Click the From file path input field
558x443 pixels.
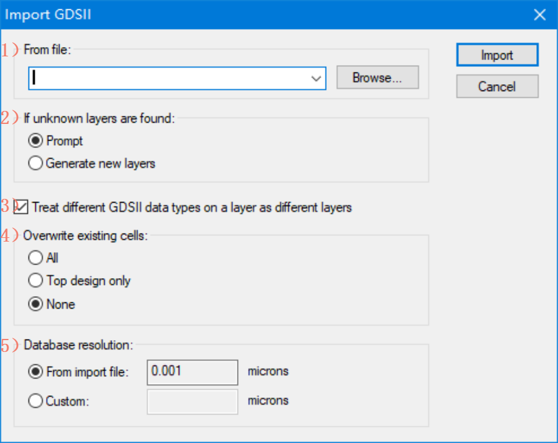[167, 79]
